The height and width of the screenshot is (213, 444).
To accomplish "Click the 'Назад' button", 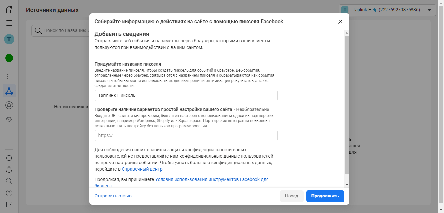I will point(292,196).
